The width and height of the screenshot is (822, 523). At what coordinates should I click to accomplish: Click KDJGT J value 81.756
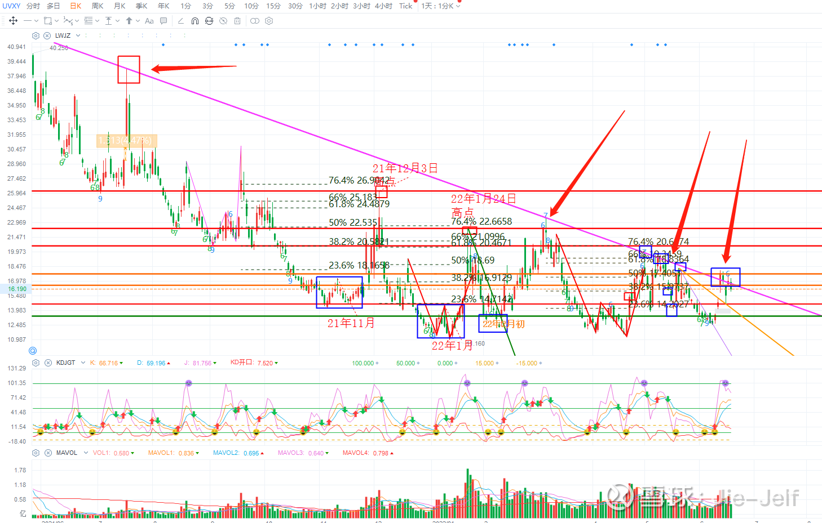[x=202, y=363]
